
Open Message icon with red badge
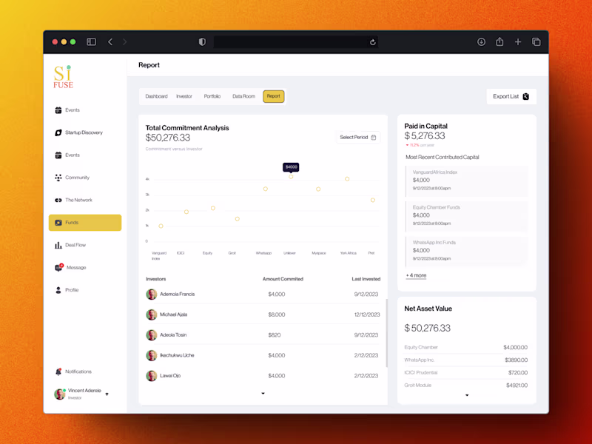59,267
